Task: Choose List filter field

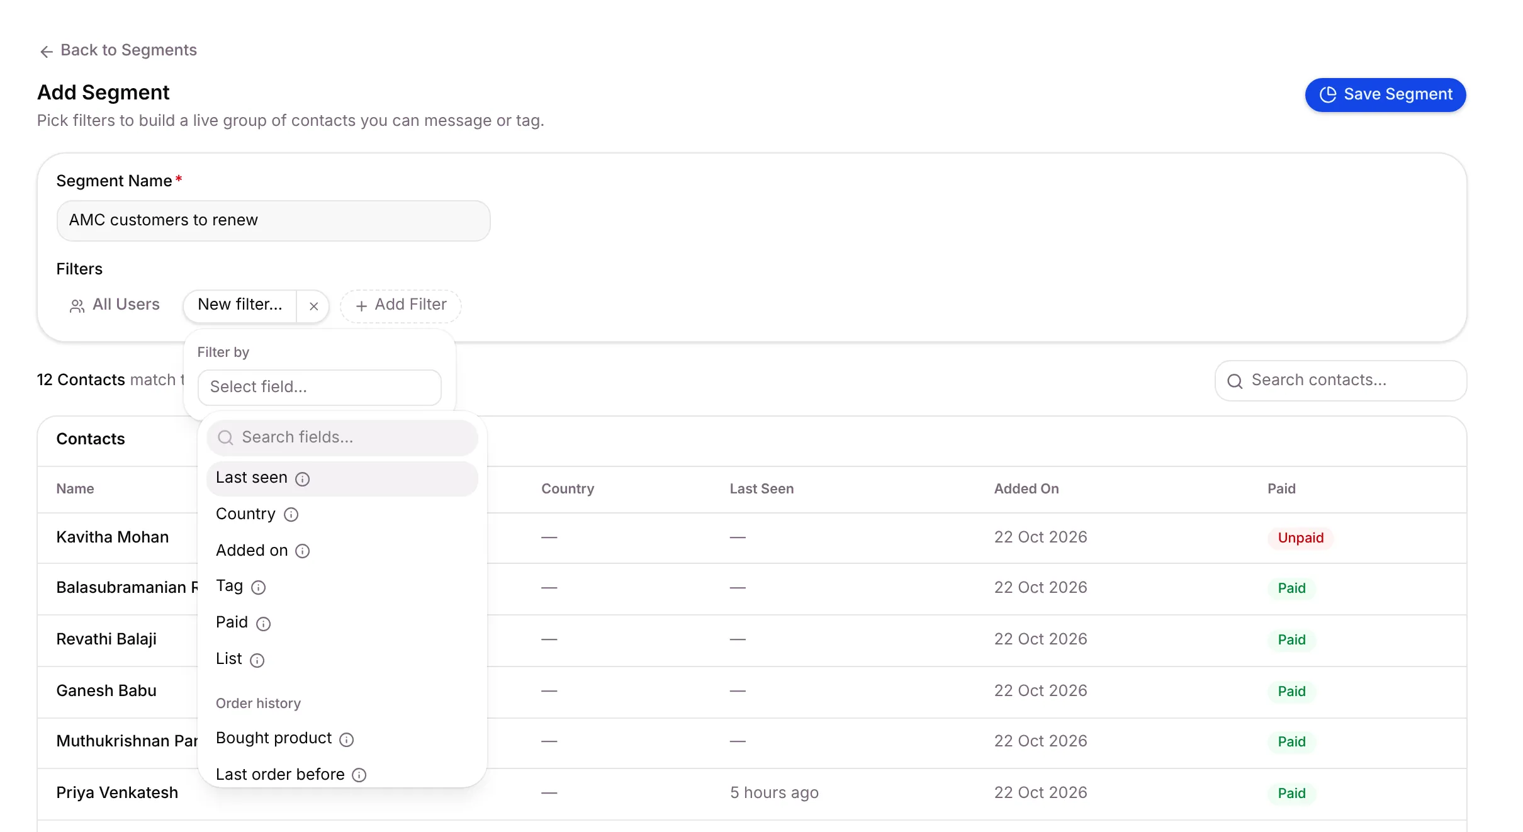Action: point(342,659)
